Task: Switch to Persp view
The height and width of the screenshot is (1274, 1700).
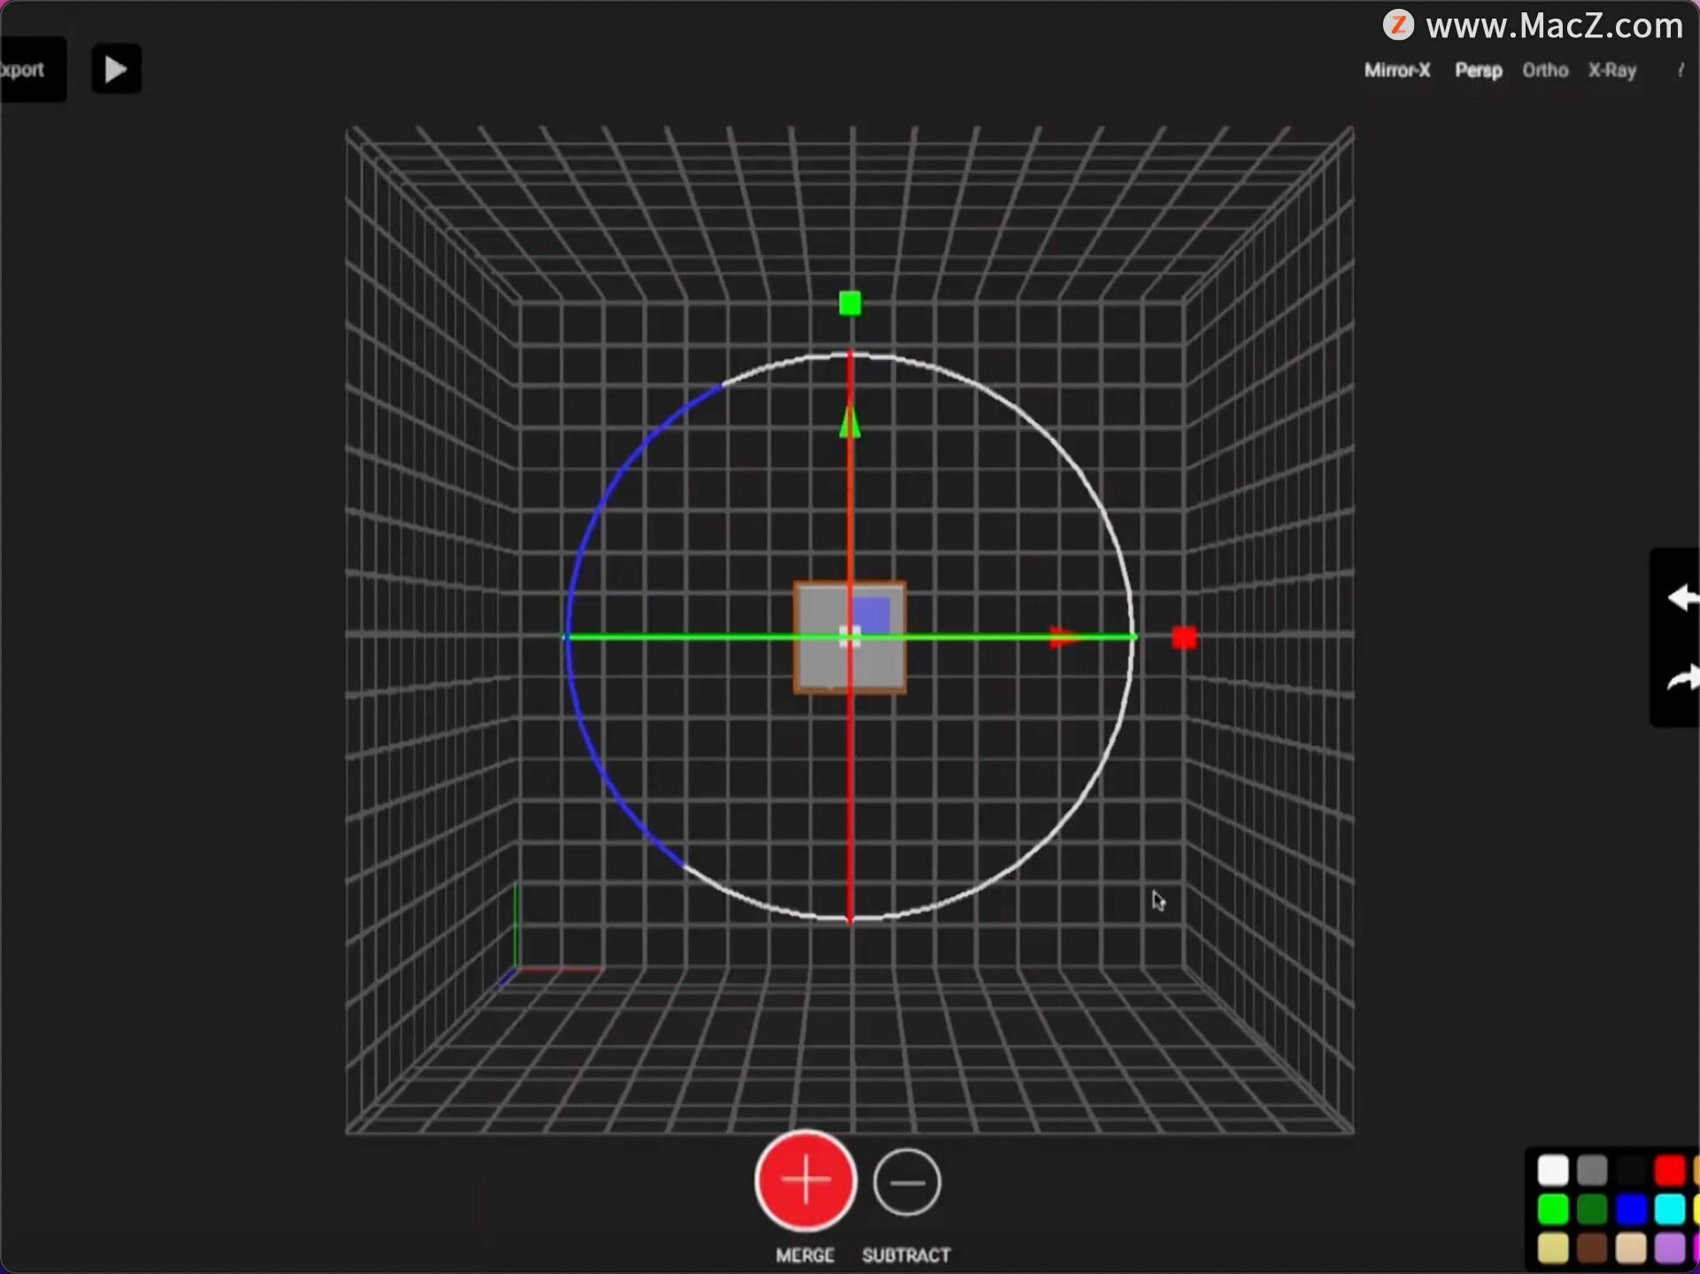Action: (x=1479, y=70)
